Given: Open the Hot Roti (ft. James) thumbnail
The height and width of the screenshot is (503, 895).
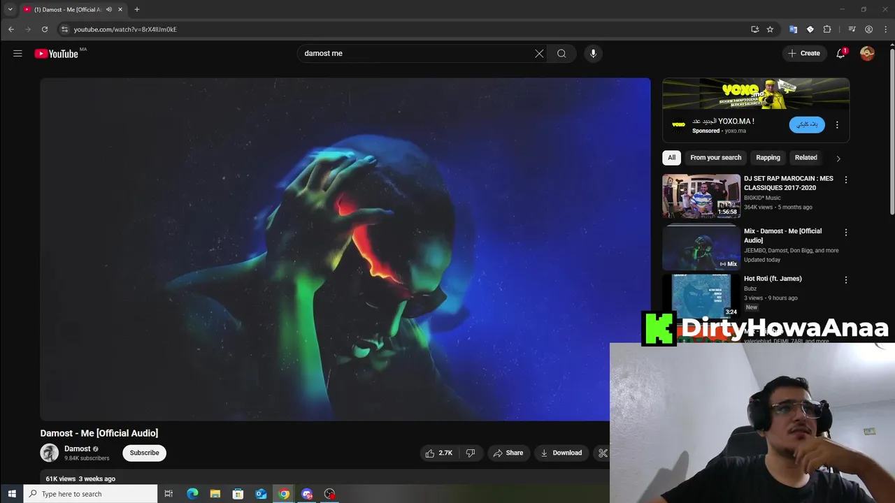Looking at the screenshot, I should coord(701,295).
